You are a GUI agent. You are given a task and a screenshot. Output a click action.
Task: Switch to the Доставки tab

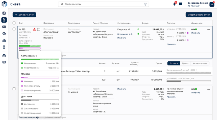[174, 63]
